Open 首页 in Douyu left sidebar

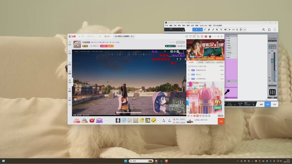click(x=70, y=63)
